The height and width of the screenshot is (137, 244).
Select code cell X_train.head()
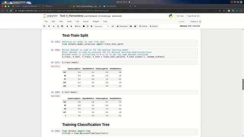tap(130, 62)
